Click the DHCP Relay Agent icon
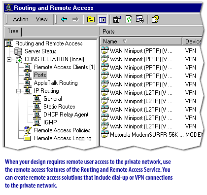 (x=37, y=115)
